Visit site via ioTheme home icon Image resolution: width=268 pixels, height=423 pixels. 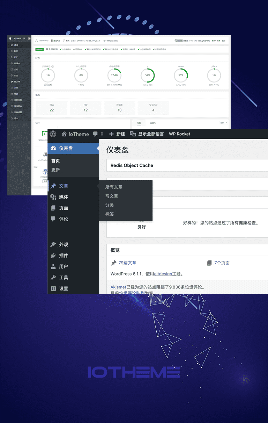point(64,134)
